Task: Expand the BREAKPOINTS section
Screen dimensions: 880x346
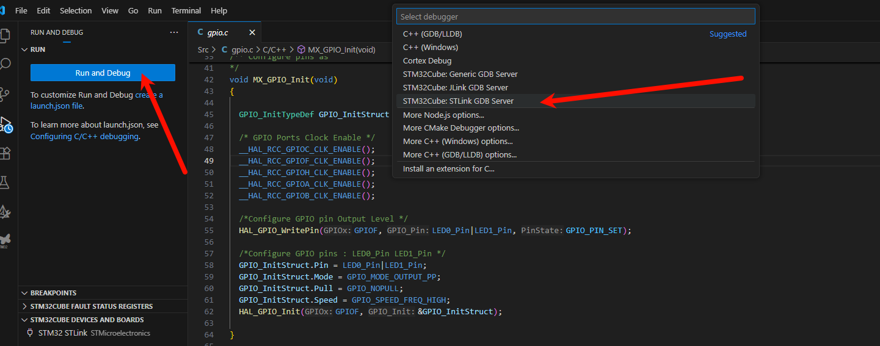Action: (x=24, y=293)
